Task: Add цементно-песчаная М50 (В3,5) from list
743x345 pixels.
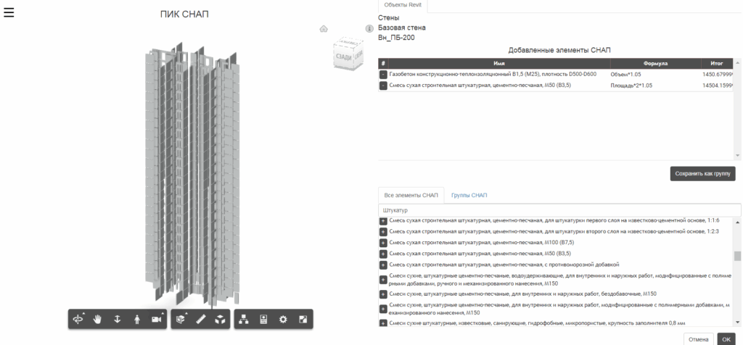Action: click(x=383, y=254)
